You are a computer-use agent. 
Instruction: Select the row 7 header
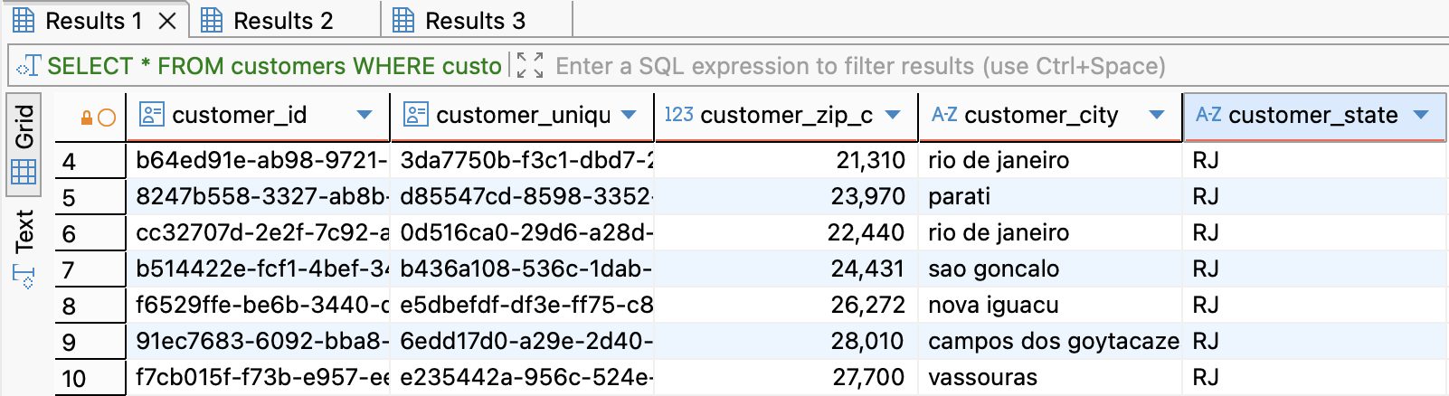tap(90, 269)
